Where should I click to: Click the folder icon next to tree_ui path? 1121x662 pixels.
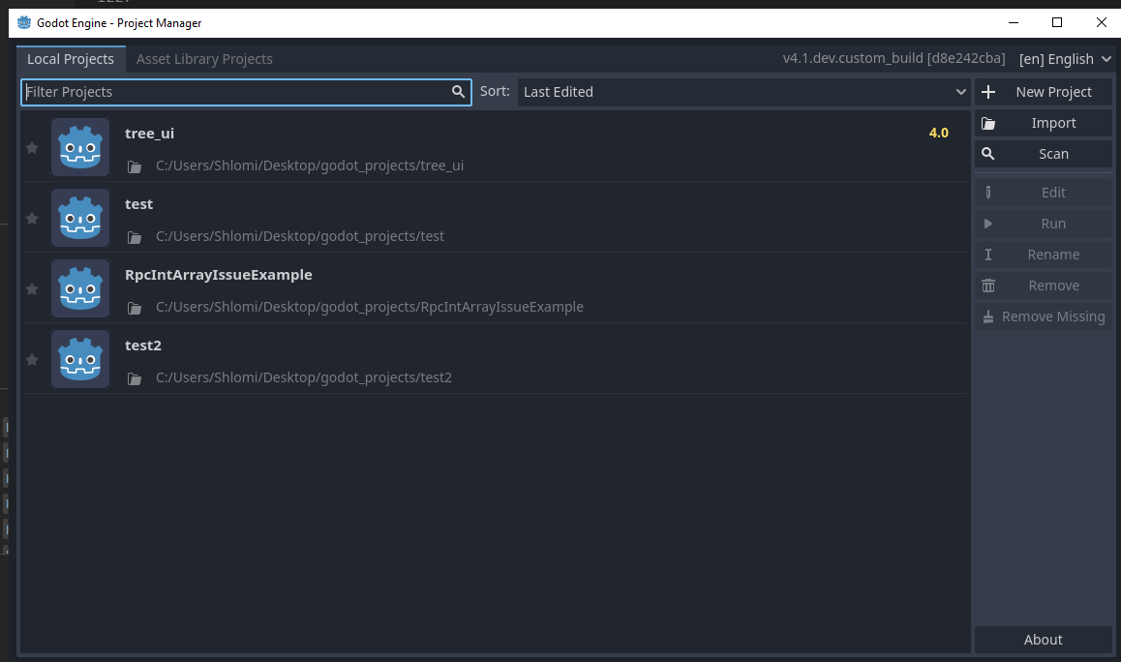(135, 165)
